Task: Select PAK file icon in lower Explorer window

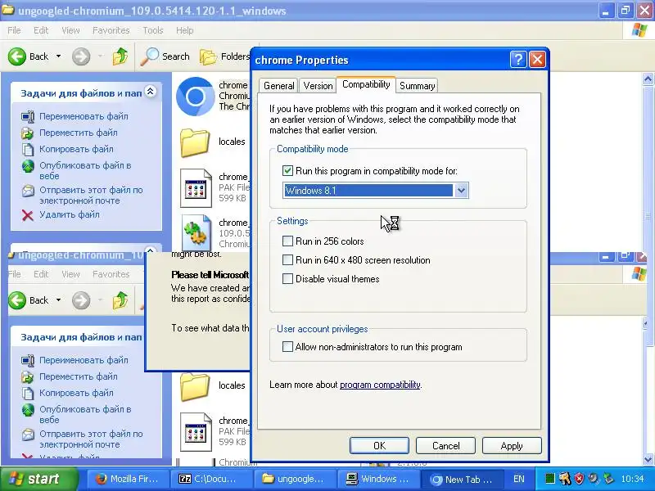Action: point(196,432)
